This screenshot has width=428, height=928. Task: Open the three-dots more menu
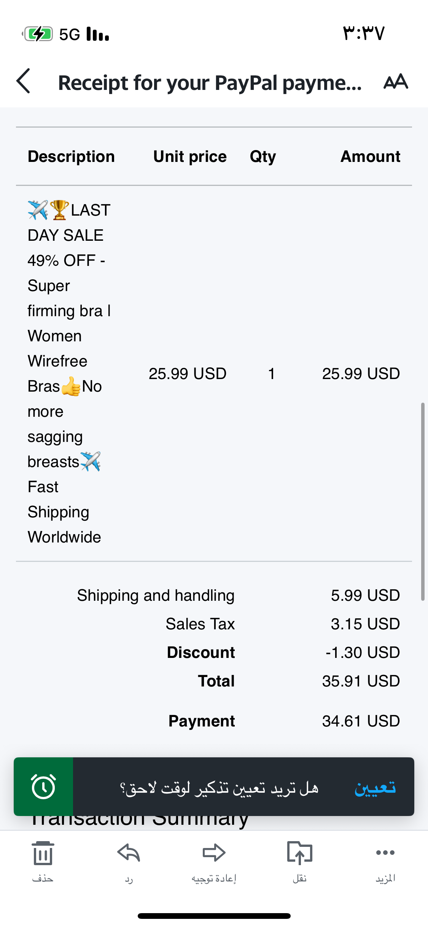(x=385, y=853)
